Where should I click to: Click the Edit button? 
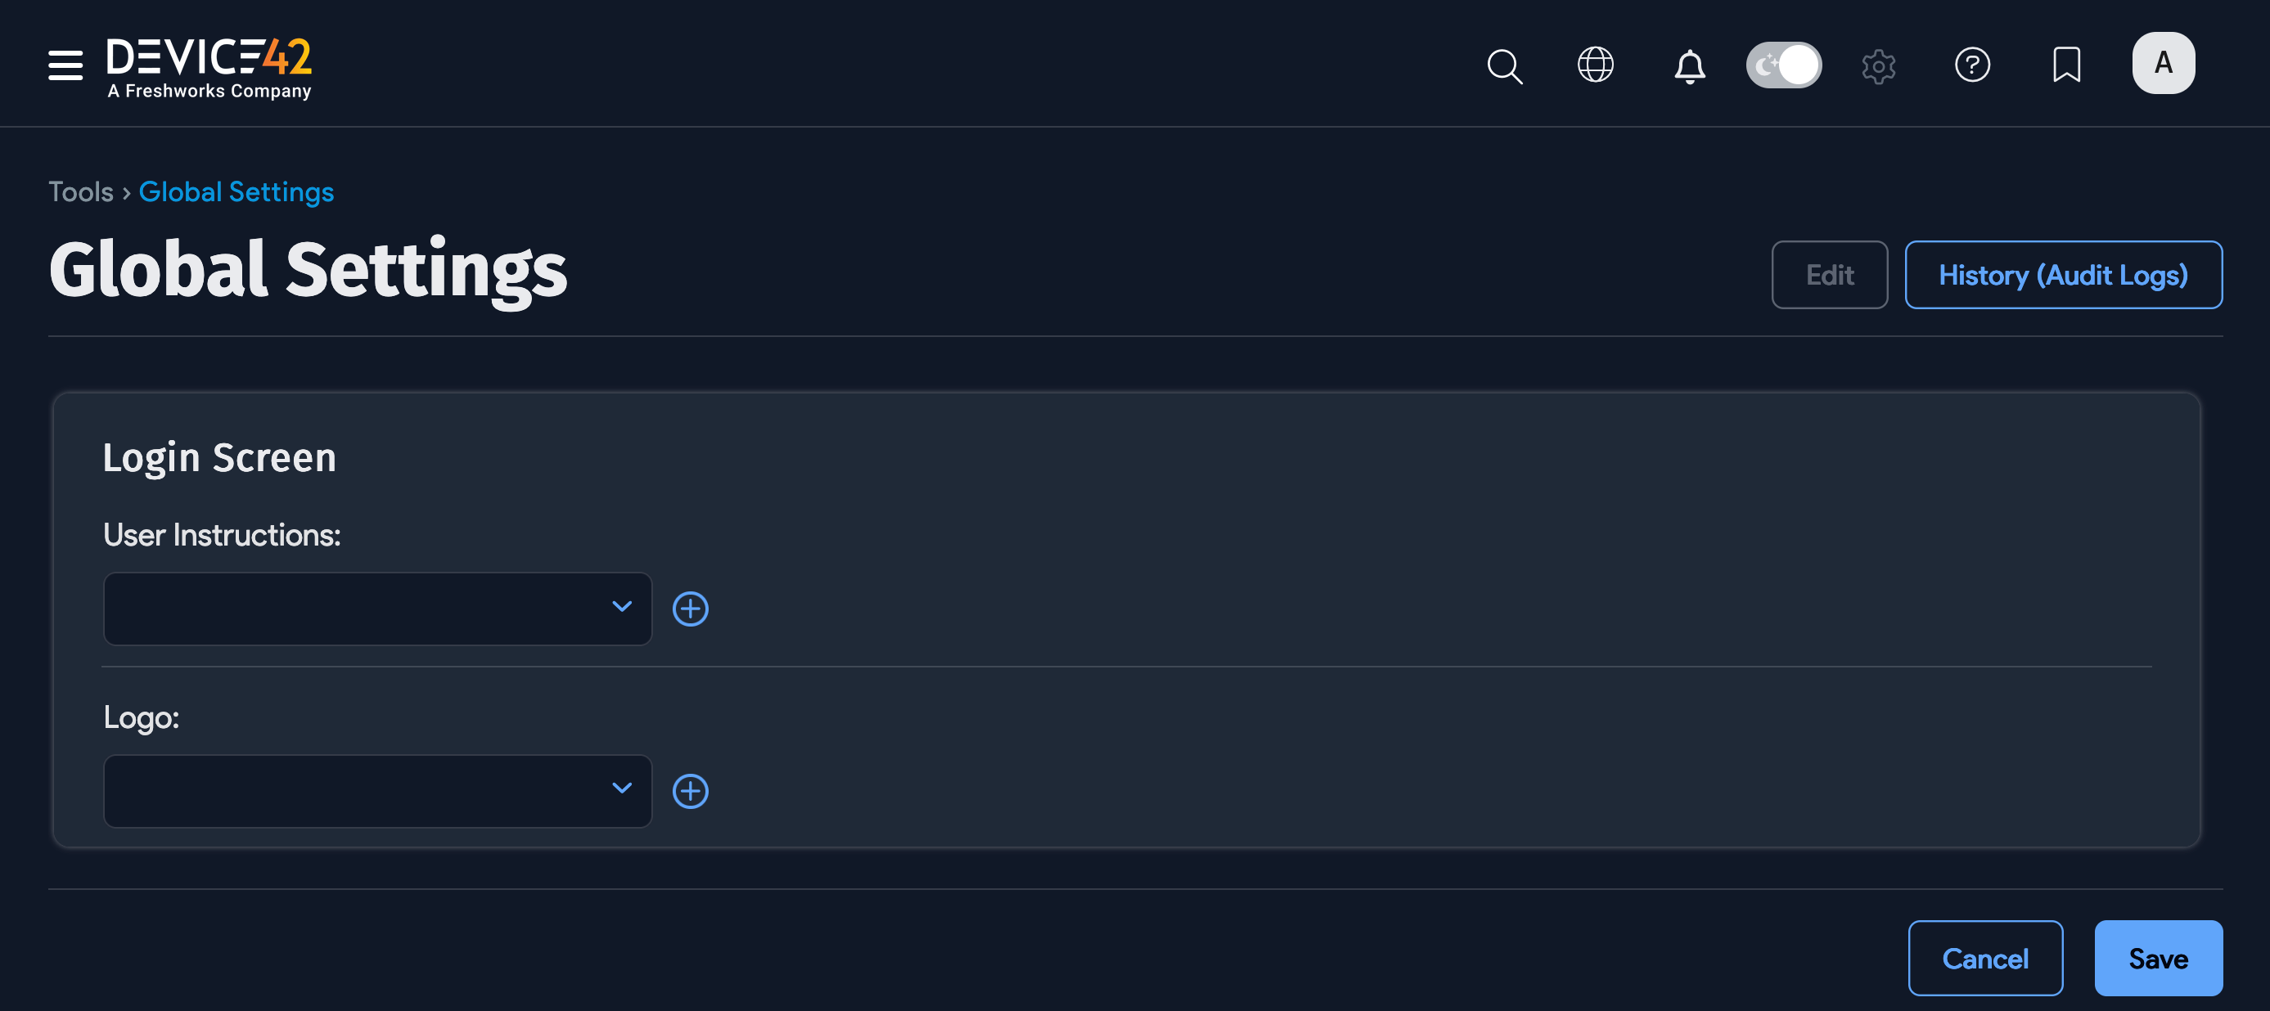point(1830,275)
